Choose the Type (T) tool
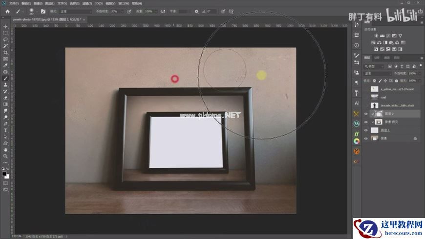This screenshot has height=239, width=425. [5, 130]
